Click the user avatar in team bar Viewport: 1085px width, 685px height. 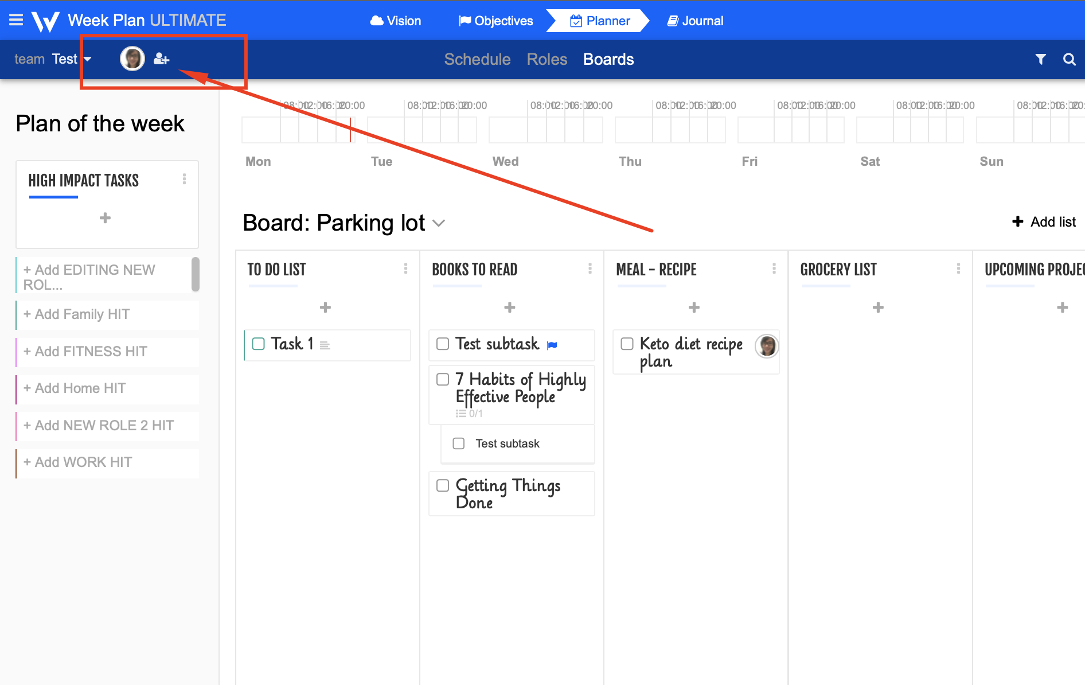pyautogui.click(x=132, y=59)
